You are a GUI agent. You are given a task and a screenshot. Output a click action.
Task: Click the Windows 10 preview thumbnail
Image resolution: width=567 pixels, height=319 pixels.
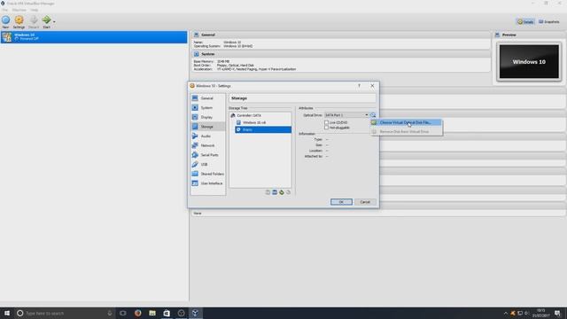pos(529,62)
